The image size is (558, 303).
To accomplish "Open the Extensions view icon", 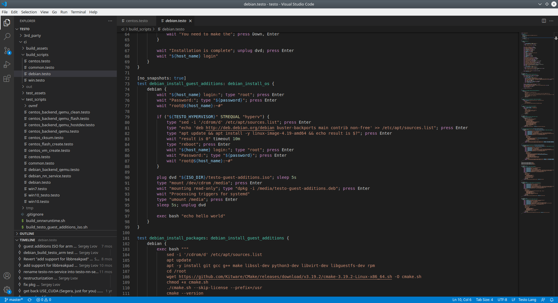I will click(x=7, y=78).
